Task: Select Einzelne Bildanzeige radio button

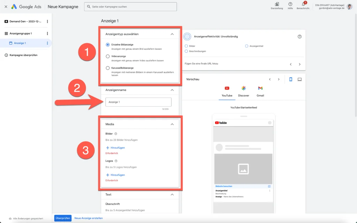Action: point(108,45)
